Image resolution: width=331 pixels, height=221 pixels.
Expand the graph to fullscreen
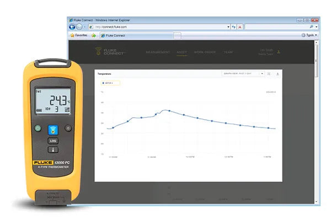(269, 73)
